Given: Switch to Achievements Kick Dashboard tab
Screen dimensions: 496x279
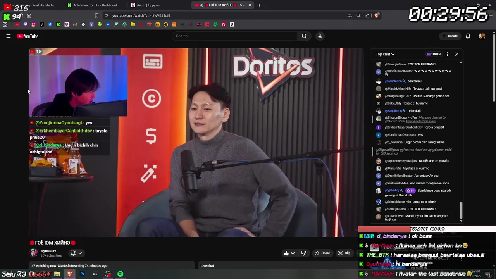Looking at the screenshot, I should pos(95,5).
